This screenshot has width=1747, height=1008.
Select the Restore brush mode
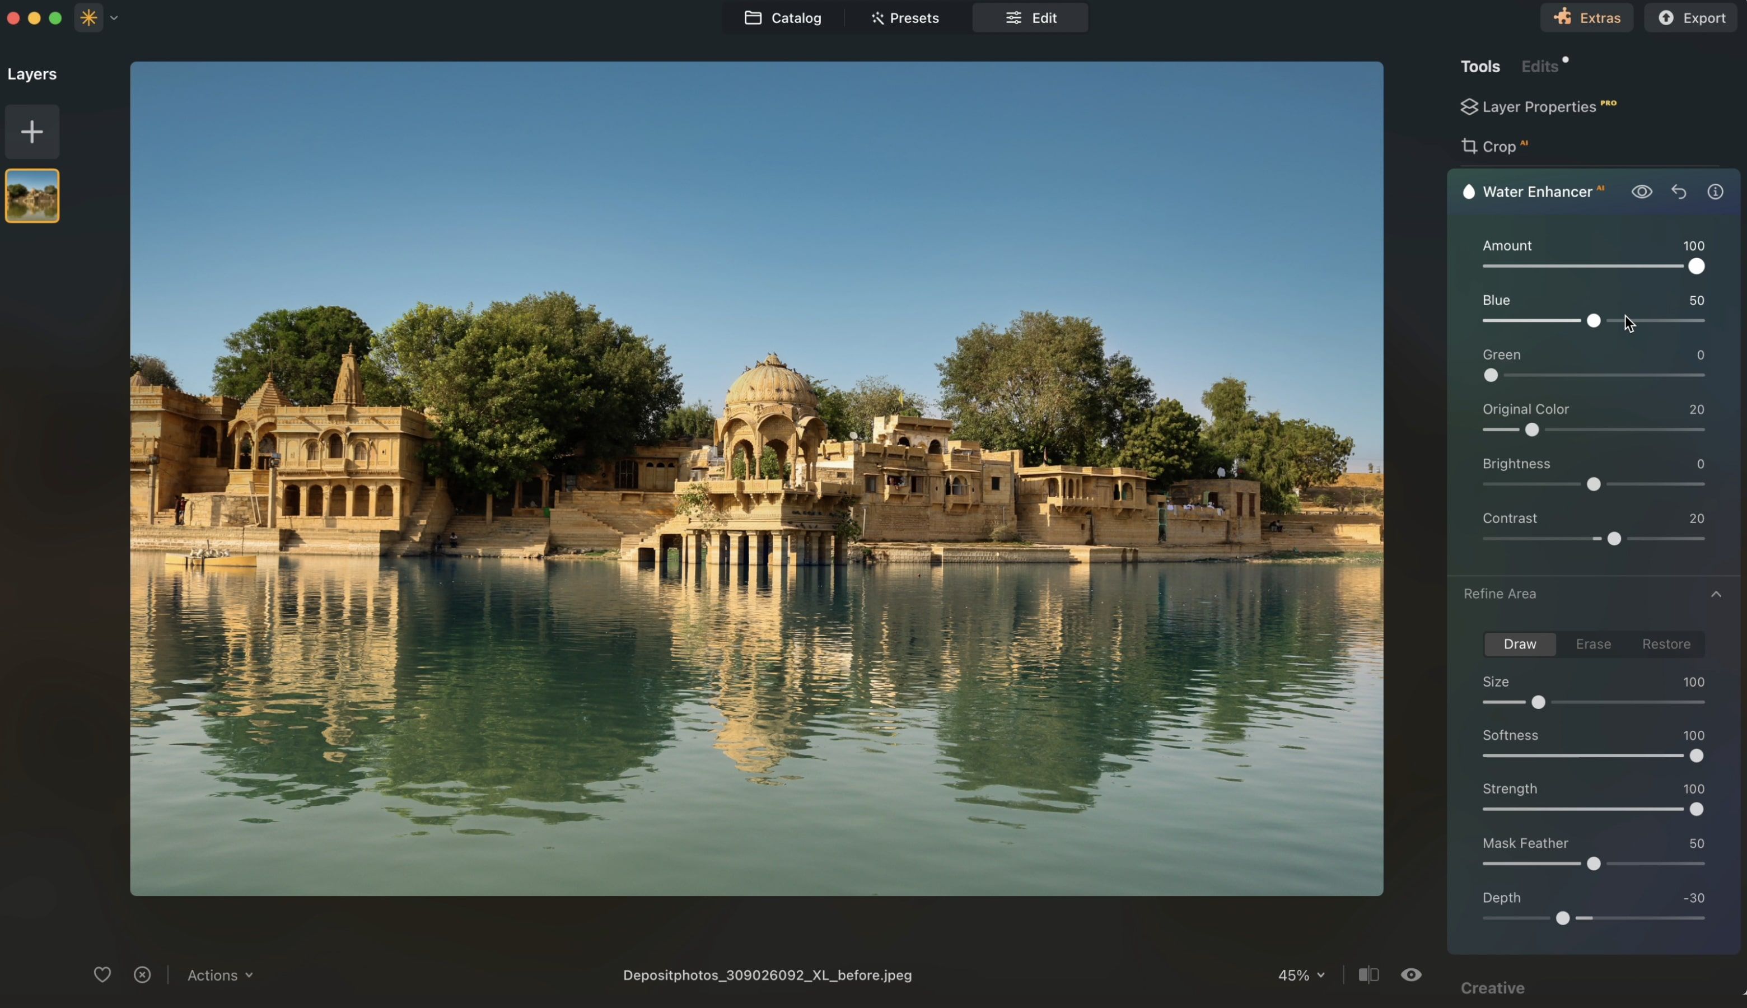click(x=1666, y=644)
